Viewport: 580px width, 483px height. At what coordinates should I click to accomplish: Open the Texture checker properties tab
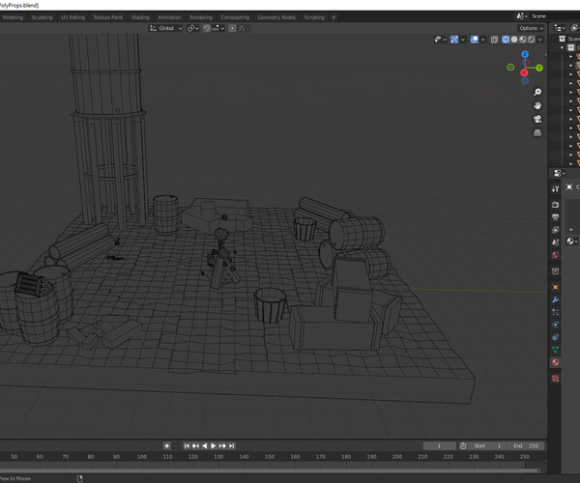pos(556,378)
